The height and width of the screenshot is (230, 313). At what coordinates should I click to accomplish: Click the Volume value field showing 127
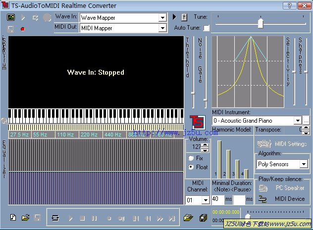[x=194, y=147]
